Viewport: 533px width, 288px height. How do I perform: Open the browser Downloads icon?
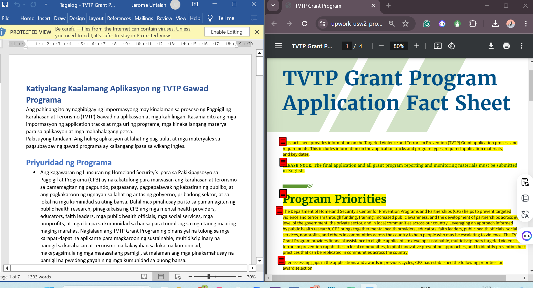click(x=495, y=24)
